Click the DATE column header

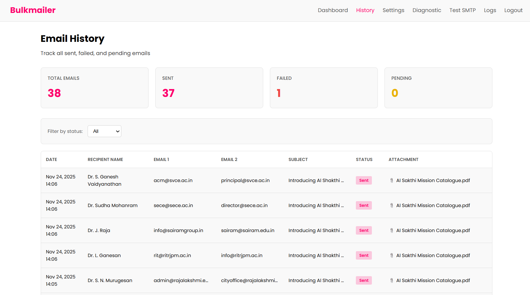tap(51, 159)
